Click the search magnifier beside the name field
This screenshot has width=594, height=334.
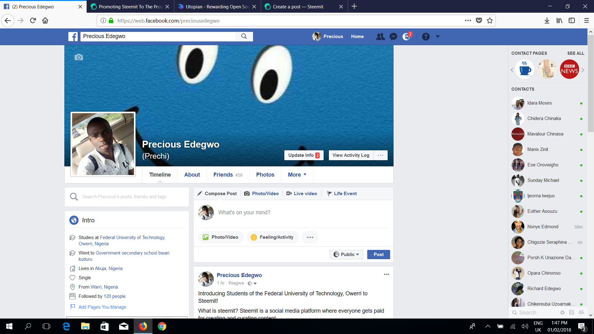click(x=244, y=36)
